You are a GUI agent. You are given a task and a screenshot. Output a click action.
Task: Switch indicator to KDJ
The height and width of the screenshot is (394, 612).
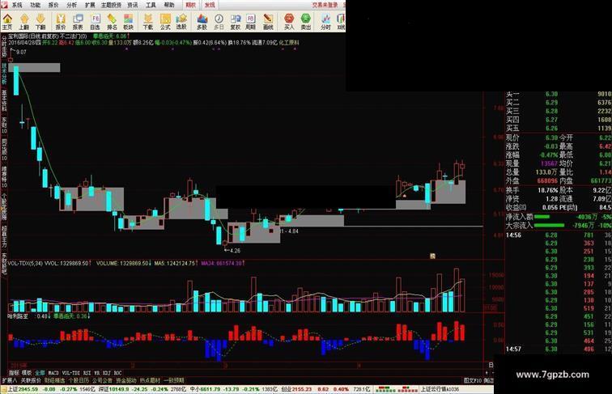pyautogui.click(x=107, y=373)
